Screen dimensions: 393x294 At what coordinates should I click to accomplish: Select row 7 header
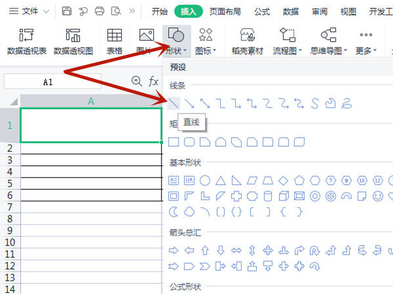pyautogui.click(x=10, y=207)
